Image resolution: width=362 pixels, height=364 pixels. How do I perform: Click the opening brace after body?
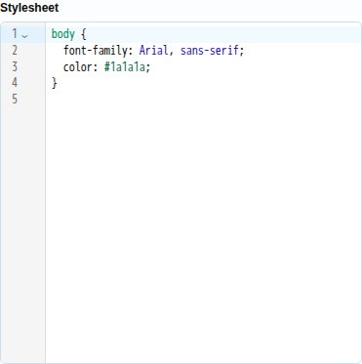83,34
